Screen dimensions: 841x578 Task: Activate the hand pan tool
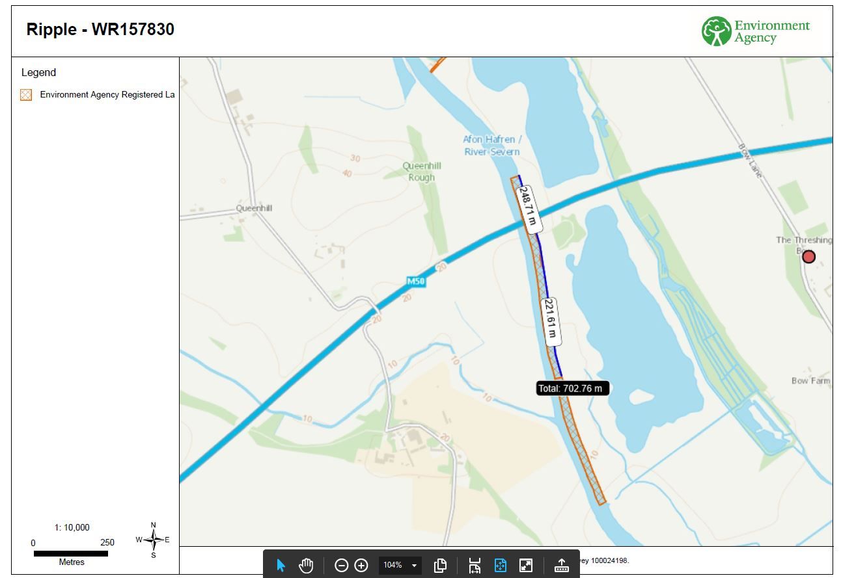point(306,565)
